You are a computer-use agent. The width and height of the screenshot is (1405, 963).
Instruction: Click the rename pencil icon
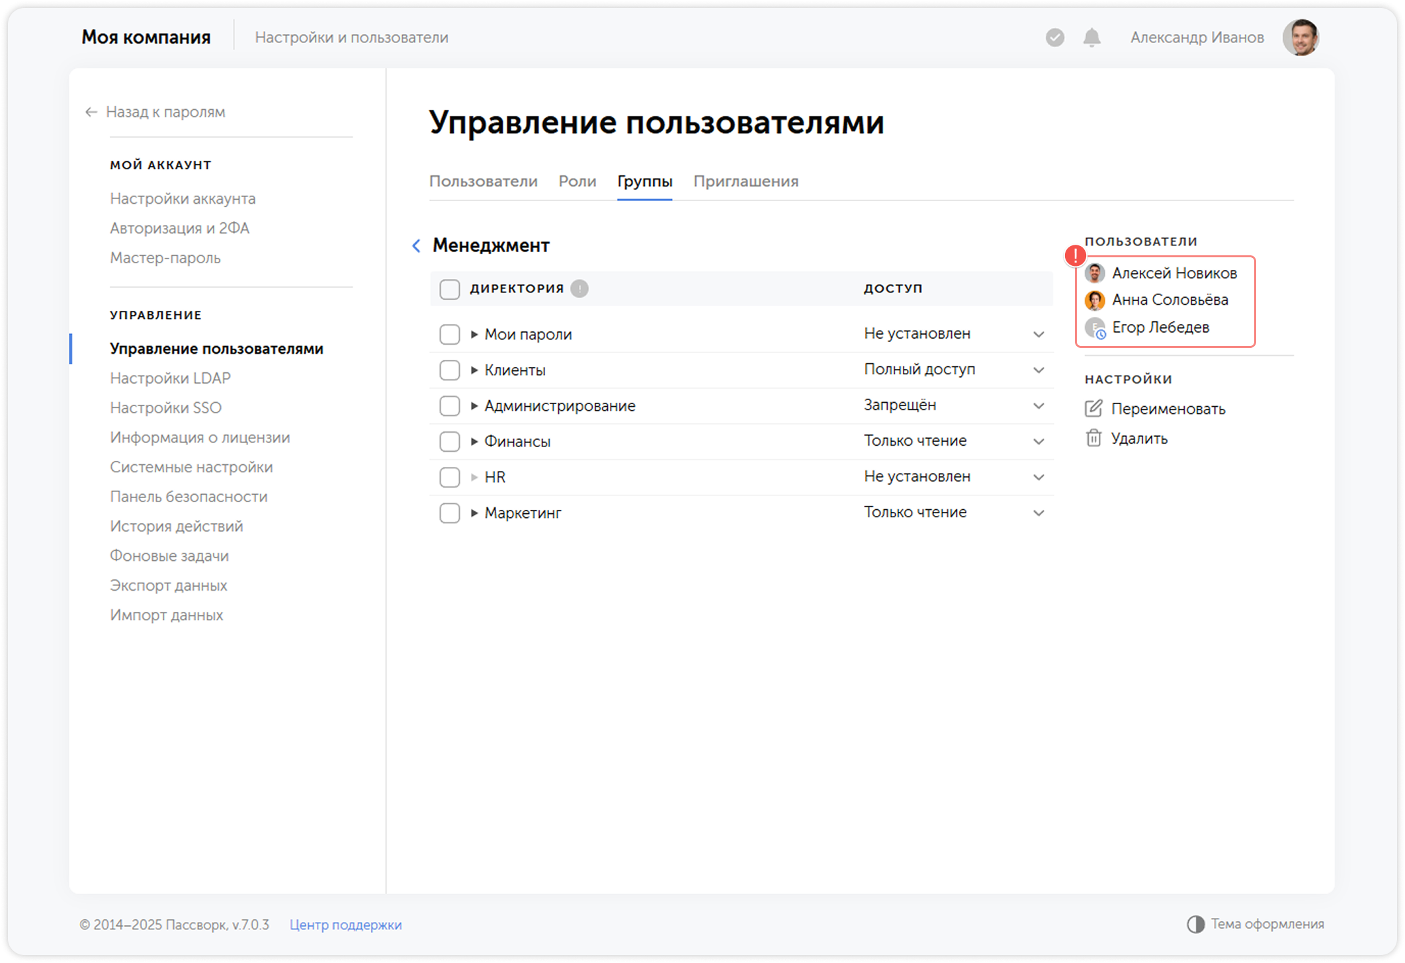point(1094,409)
